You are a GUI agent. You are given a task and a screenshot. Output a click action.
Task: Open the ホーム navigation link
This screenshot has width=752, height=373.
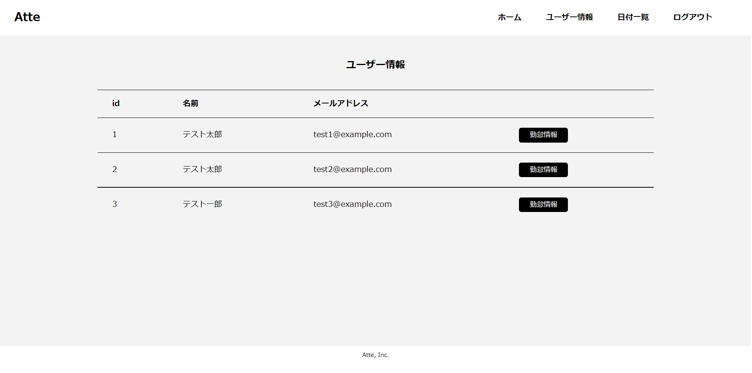click(x=509, y=17)
